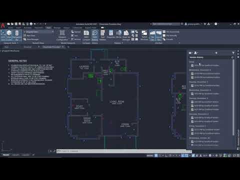This screenshot has width=240, height=180.
Task: Toggle the Layout Tabs interface button
Action: pyautogui.click(x=158, y=35)
